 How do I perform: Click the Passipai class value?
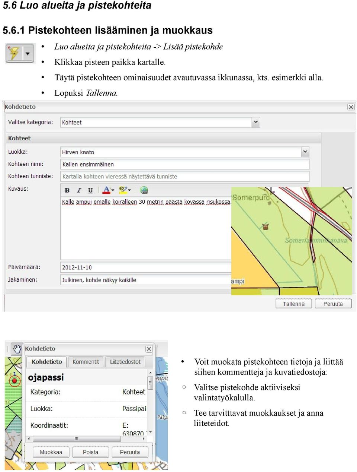tap(134, 409)
